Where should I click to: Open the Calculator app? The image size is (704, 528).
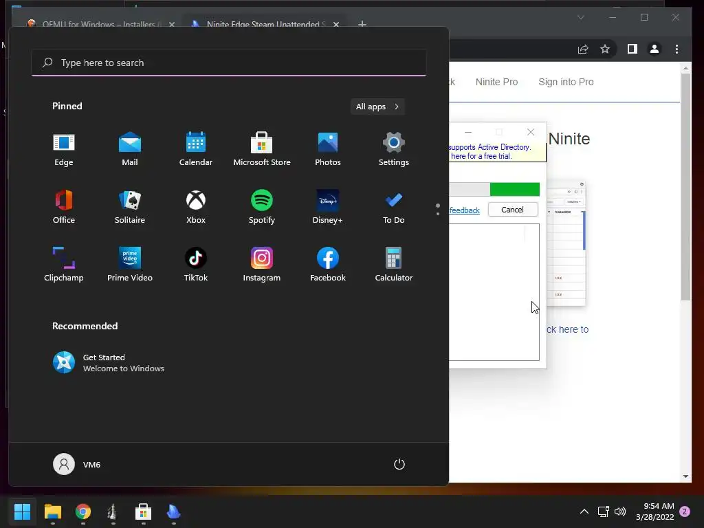[x=394, y=265]
